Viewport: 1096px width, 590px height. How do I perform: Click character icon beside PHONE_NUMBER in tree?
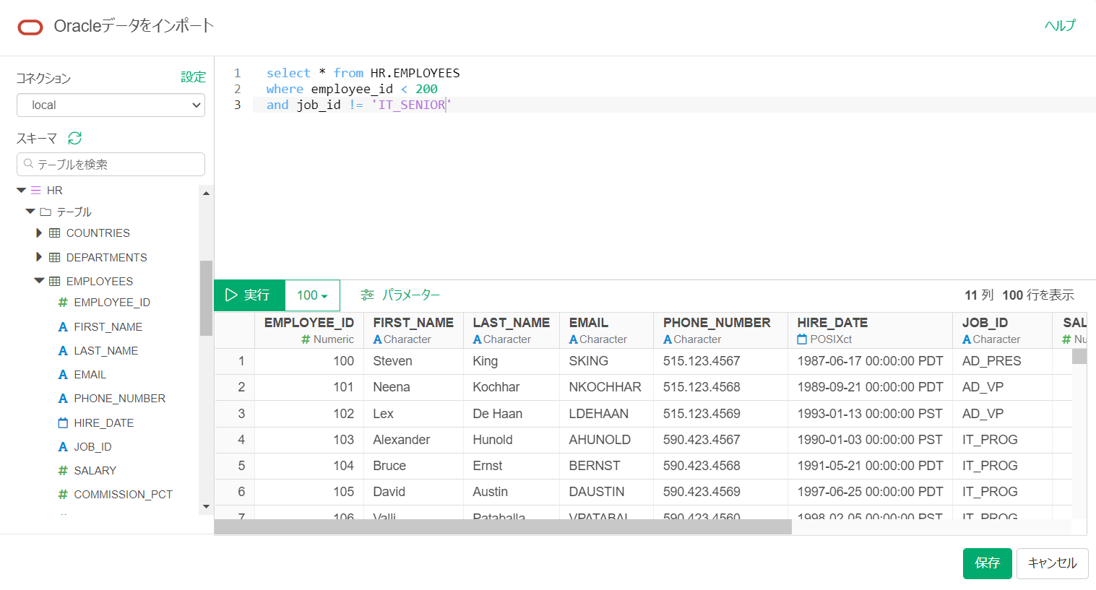click(x=63, y=399)
